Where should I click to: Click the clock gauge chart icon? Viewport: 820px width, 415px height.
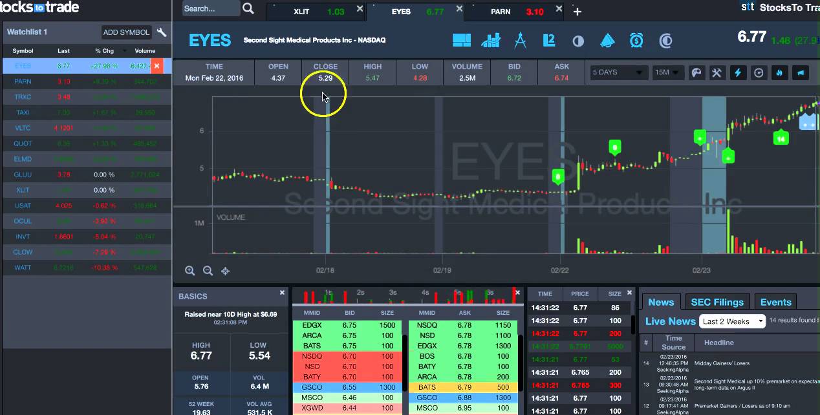[759, 72]
